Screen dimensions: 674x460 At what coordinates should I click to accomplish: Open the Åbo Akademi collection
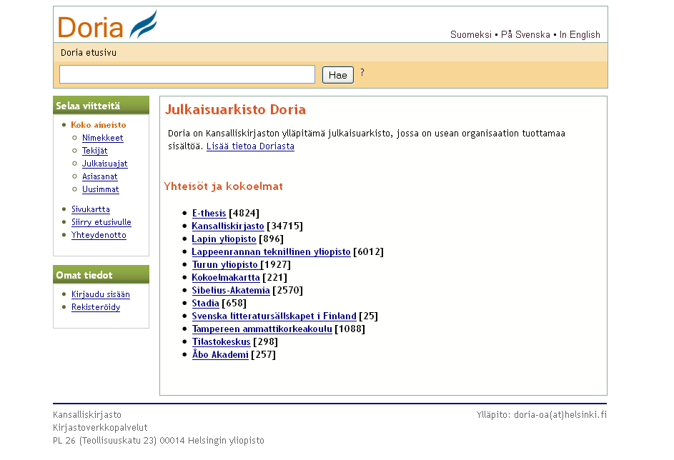click(220, 354)
